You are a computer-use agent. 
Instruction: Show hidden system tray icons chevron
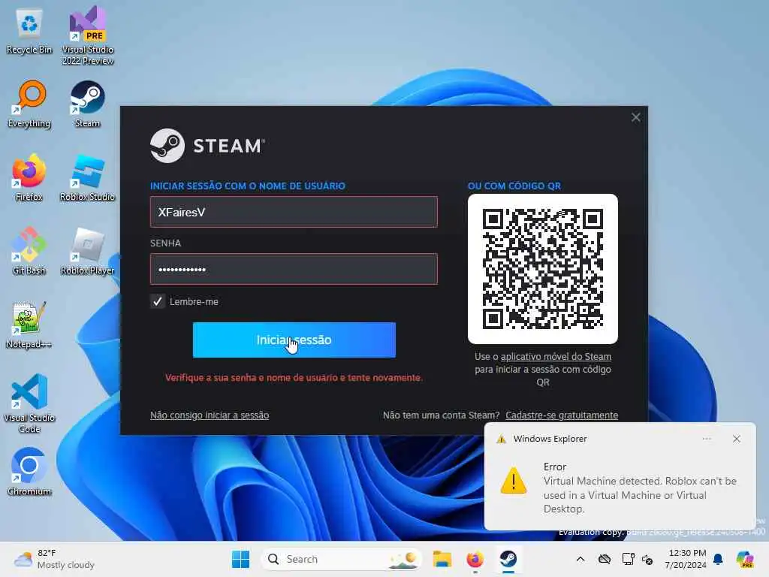point(581,559)
